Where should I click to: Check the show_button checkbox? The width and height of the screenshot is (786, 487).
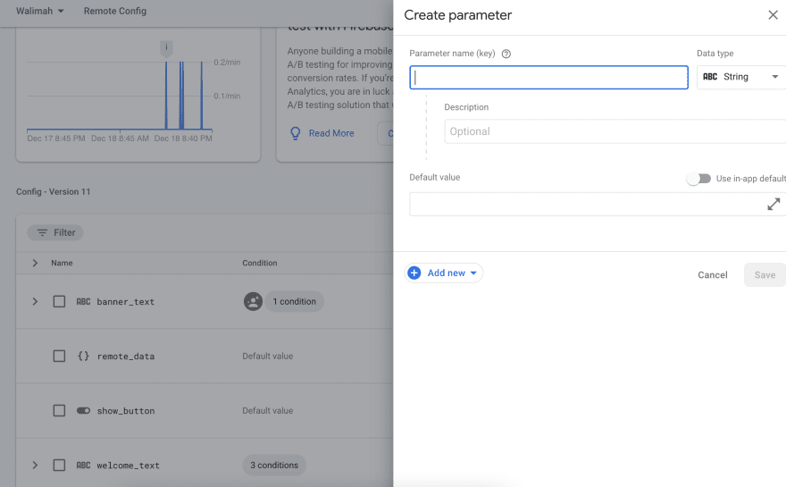(59, 411)
